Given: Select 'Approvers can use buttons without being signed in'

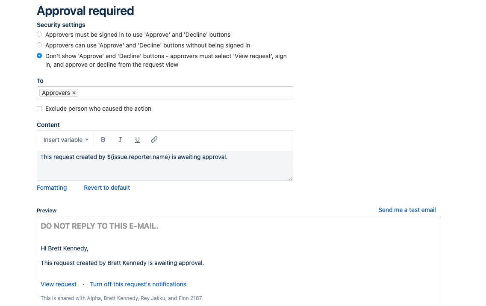Looking at the screenshot, I should (39, 45).
